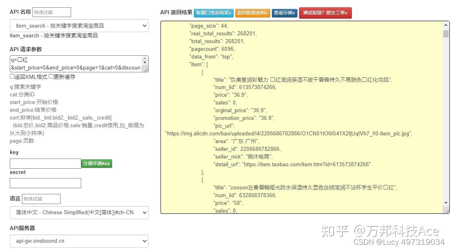Open results in a new window via 新窗口查看结果 button
The image size is (451, 250).
[x=214, y=13]
